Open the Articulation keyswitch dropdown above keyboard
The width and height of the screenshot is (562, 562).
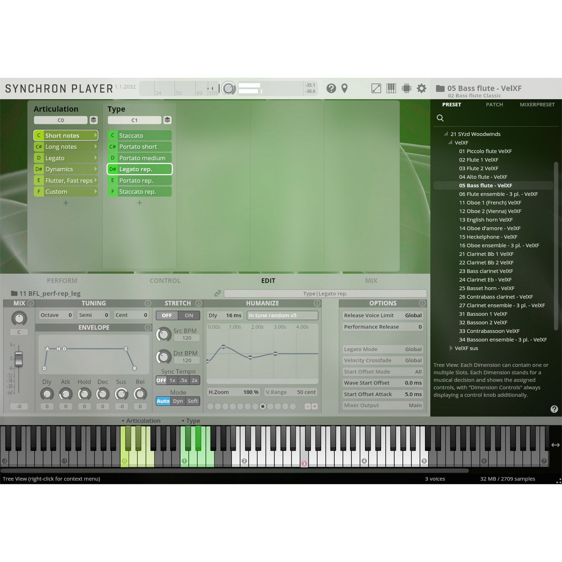[x=141, y=421]
